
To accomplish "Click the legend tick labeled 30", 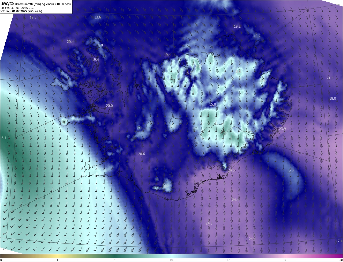I will tap(286, 260).
